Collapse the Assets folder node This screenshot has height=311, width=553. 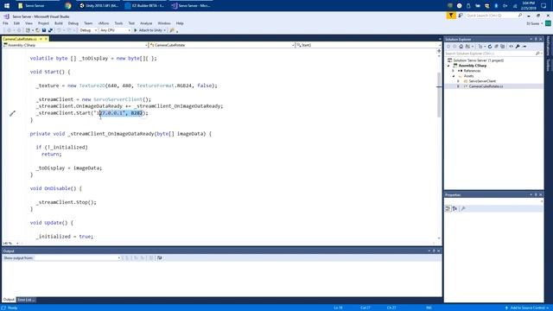tap(454, 76)
